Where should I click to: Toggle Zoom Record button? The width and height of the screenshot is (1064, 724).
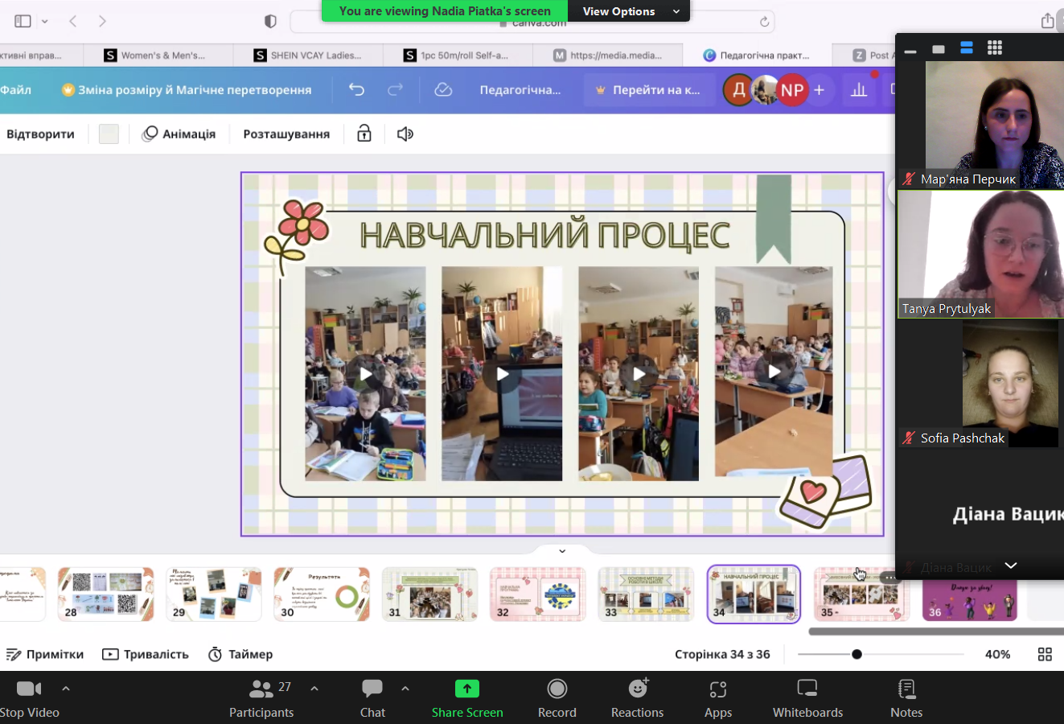(x=557, y=698)
